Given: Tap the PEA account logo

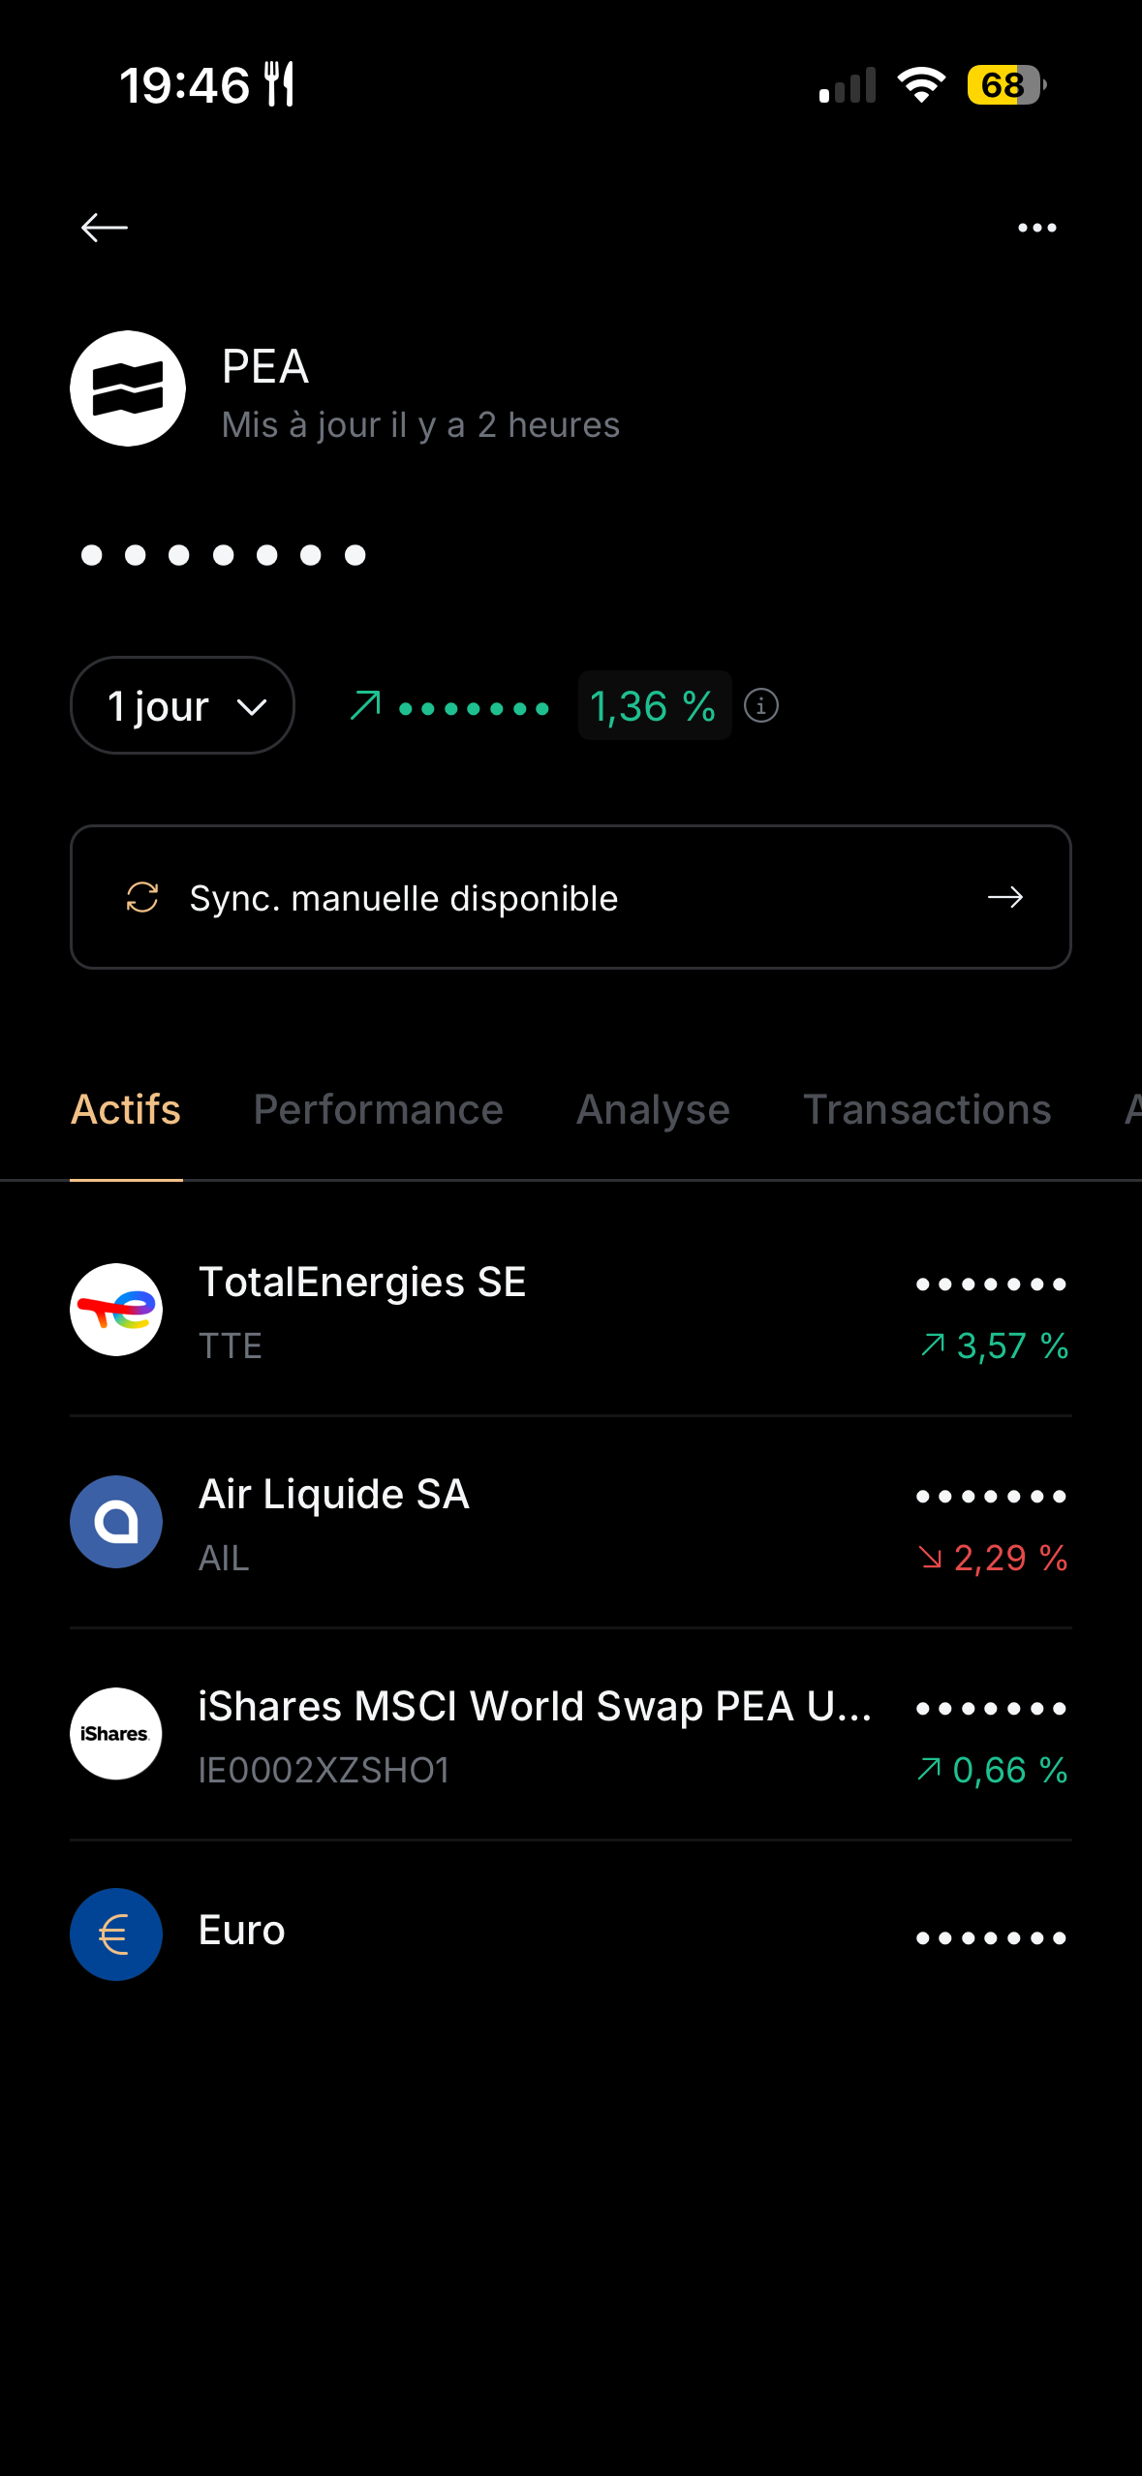Looking at the screenshot, I should click(128, 388).
